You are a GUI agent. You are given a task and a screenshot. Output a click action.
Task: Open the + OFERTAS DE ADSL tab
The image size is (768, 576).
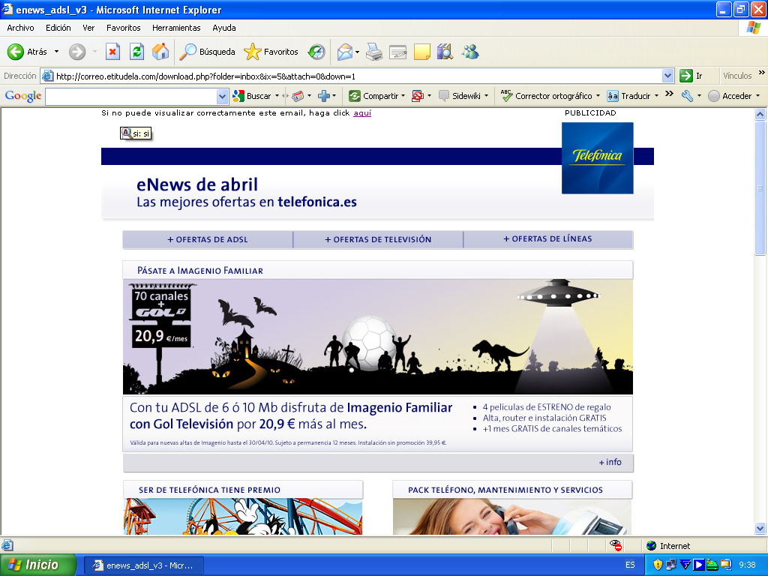[x=208, y=239]
